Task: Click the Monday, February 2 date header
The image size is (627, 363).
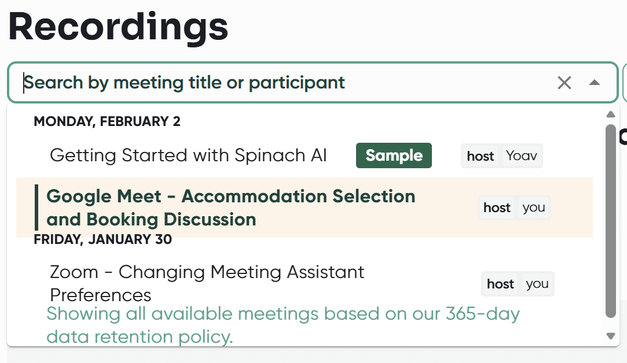Action: (107, 121)
